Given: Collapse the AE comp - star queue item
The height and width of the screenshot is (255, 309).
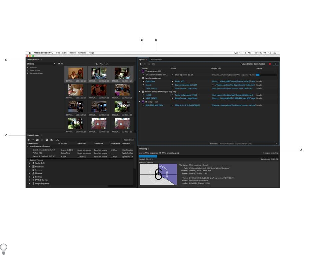Looking at the screenshot, I should coord(140,102).
